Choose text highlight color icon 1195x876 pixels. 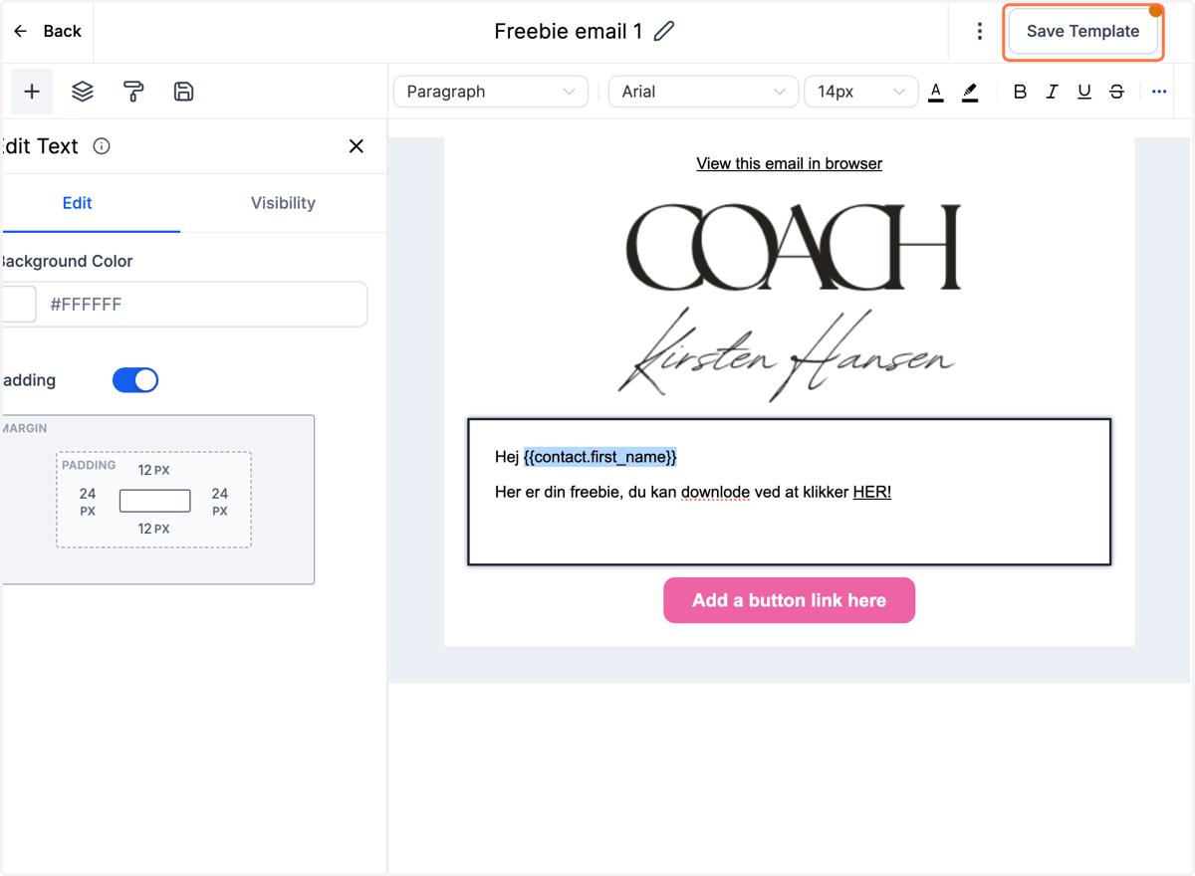(x=970, y=92)
